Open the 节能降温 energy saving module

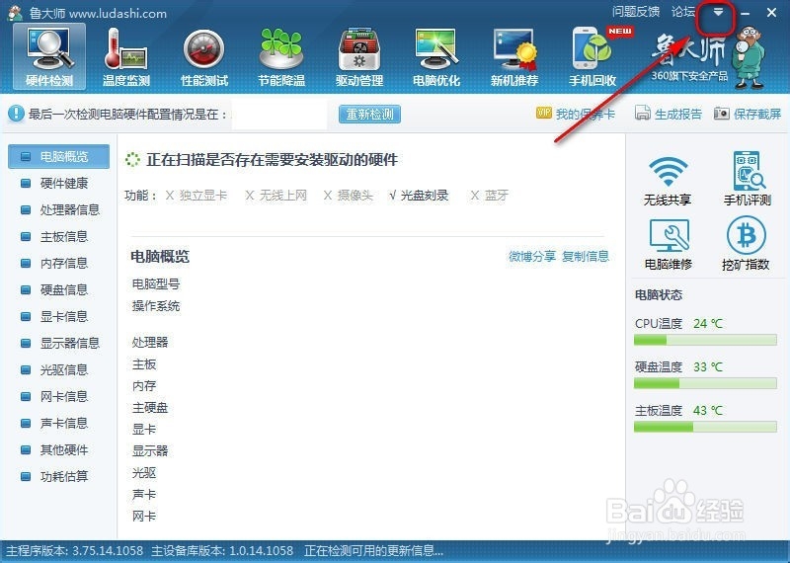281,57
